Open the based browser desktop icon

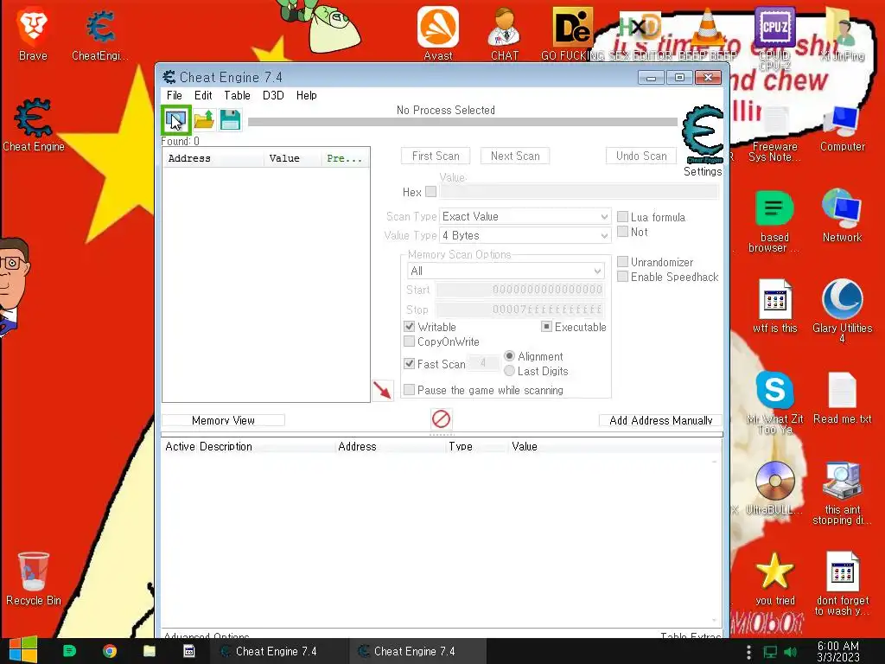click(x=774, y=221)
